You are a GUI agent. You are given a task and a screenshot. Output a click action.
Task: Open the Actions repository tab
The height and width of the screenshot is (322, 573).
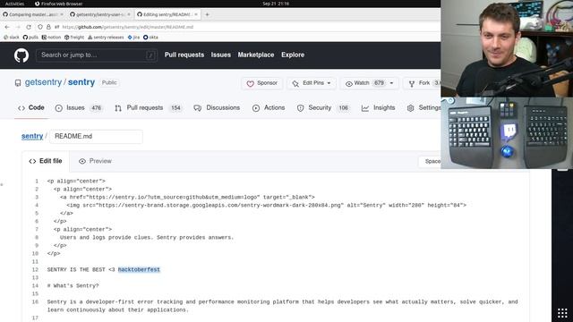[x=269, y=107]
